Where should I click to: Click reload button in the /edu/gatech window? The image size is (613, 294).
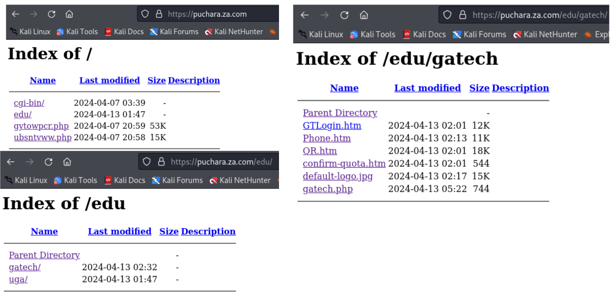(344, 15)
